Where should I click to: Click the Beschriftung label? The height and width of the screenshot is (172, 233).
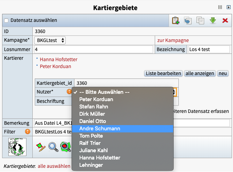point(50,101)
